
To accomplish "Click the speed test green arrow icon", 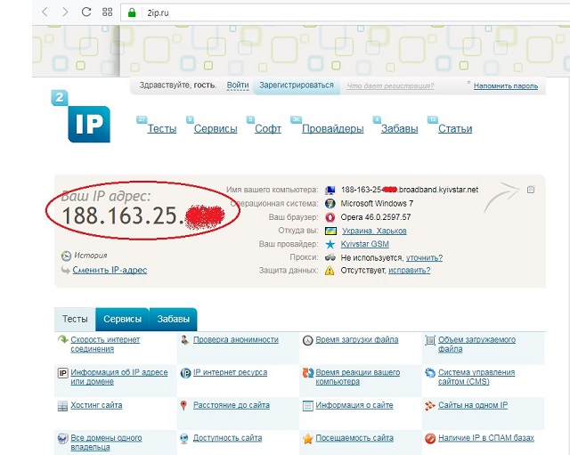I will [x=63, y=339].
